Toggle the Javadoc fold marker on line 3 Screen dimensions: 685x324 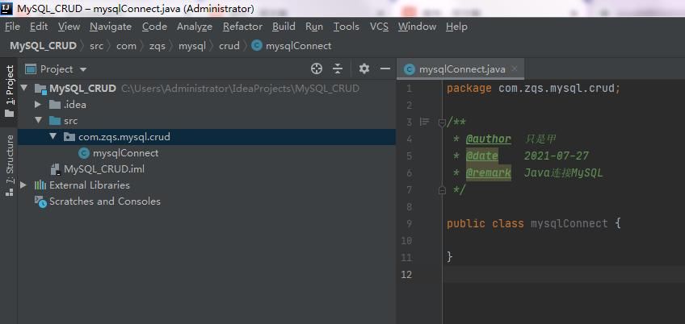(x=441, y=123)
